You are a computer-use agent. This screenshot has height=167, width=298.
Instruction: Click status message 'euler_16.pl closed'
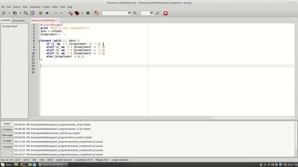[53, 125]
